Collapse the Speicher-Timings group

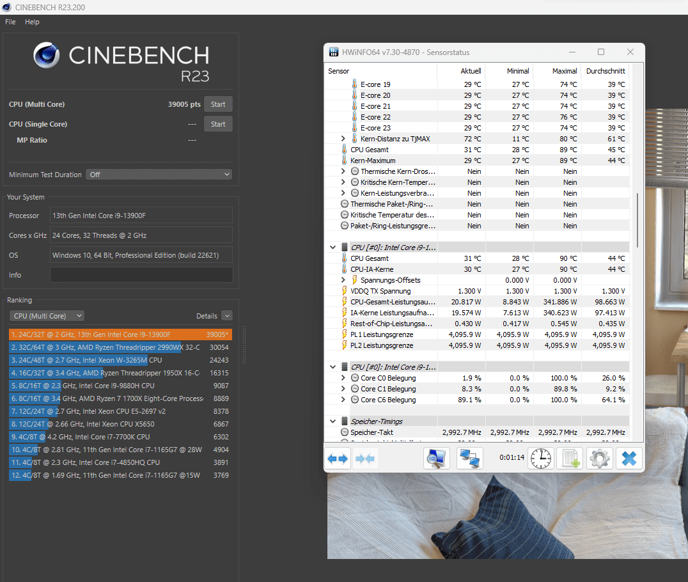pyautogui.click(x=333, y=421)
